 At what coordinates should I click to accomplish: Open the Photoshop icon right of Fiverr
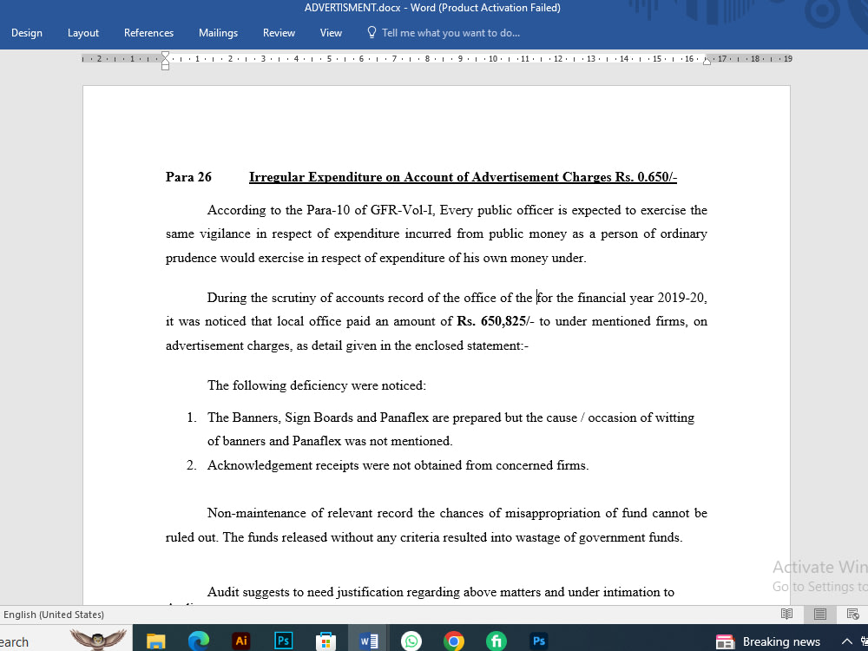[539, 641]
